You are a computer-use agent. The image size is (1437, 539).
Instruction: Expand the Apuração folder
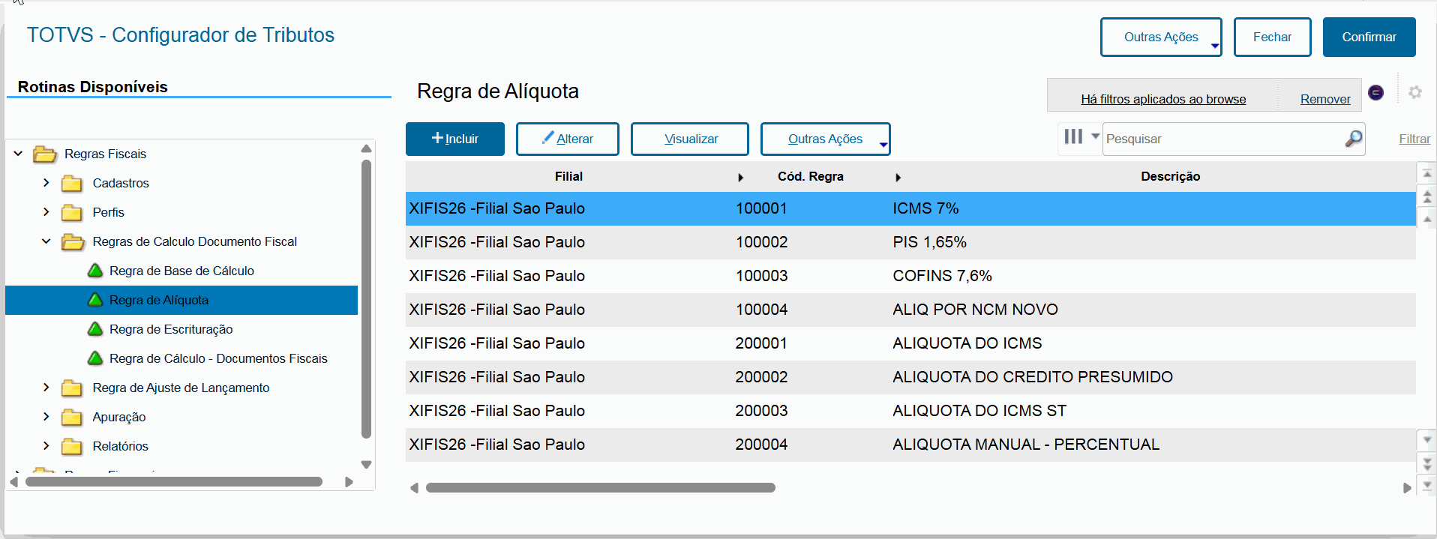[46, 417]
